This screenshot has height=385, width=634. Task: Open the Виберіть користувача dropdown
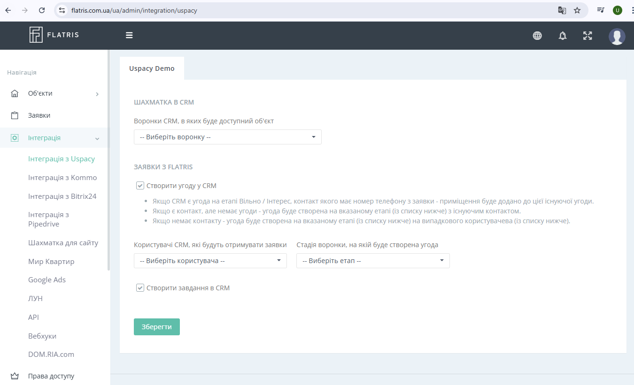pyautogui.click(x=210, y=261)
